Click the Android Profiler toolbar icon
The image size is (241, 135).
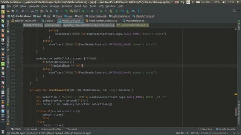(133, 11)
